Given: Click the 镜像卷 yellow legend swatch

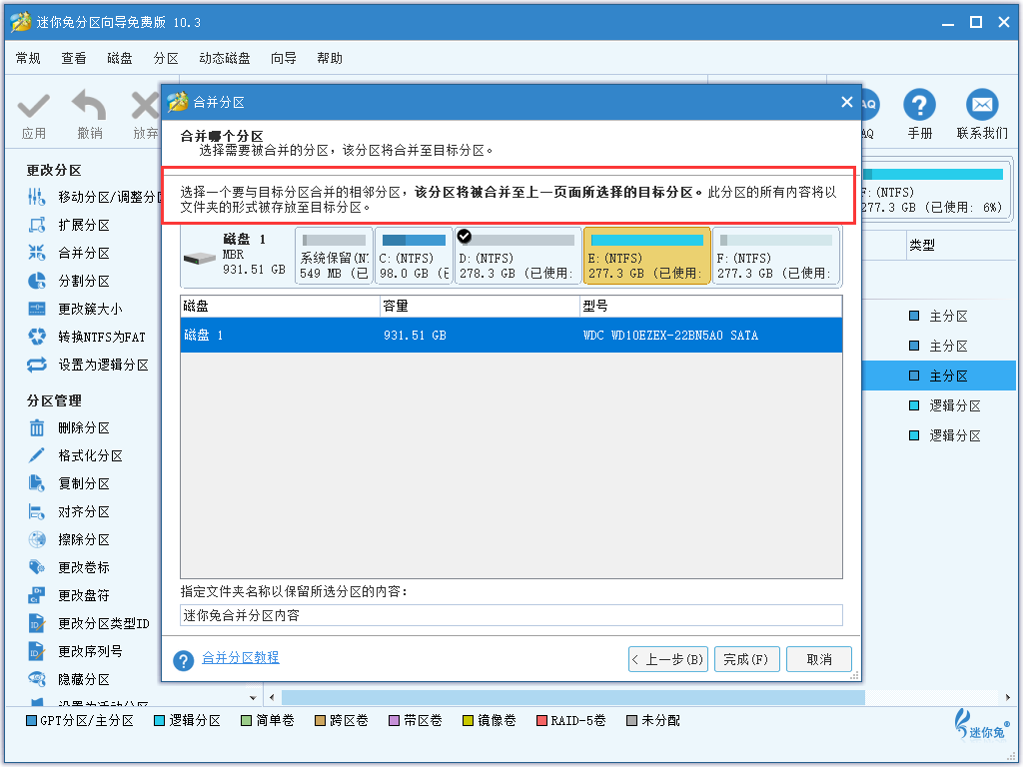Looking at the screenshot, I should tap(468, 721).
